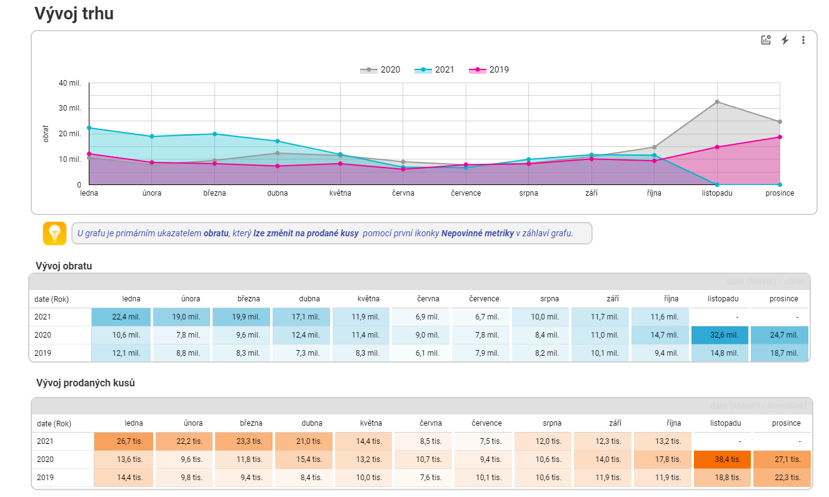Viewport: 829px width, 497px height.
Task: Click the 22,4 mil. cell for 2021
Action: (121, 317)
